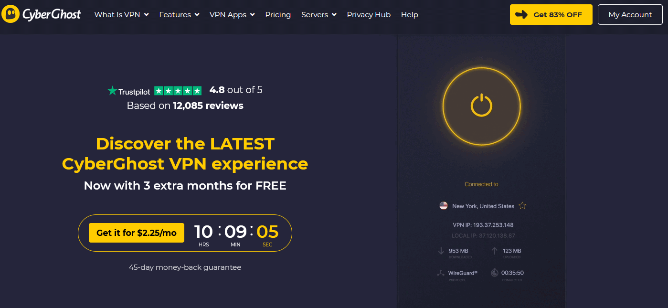This screenshot has height=308, width=668.
Task: Click the United States flag icon
Action: [x=444, y=206]
